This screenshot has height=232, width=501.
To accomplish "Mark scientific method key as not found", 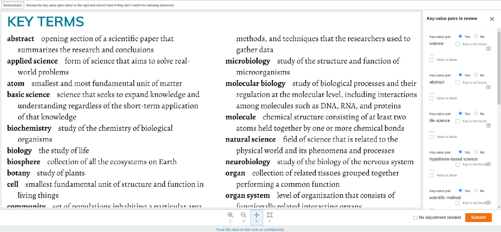I will point(458,203).
